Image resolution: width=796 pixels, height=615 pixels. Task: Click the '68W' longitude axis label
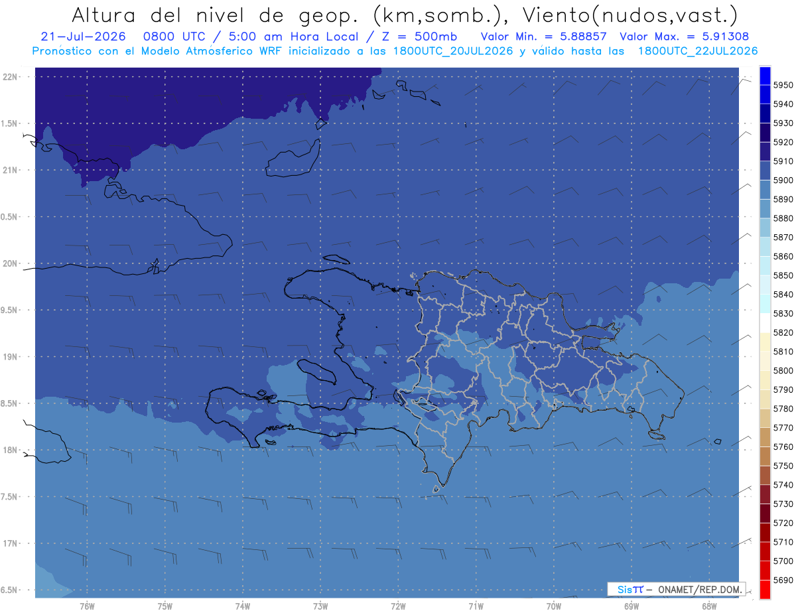click(x=708, y=606)
